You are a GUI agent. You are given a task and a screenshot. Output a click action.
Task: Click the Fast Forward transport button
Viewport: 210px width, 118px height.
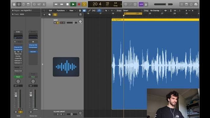coord(62,4)
